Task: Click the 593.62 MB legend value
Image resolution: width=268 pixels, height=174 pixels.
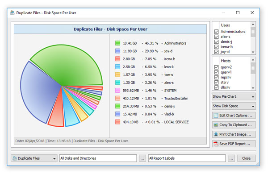Action: 131,91
